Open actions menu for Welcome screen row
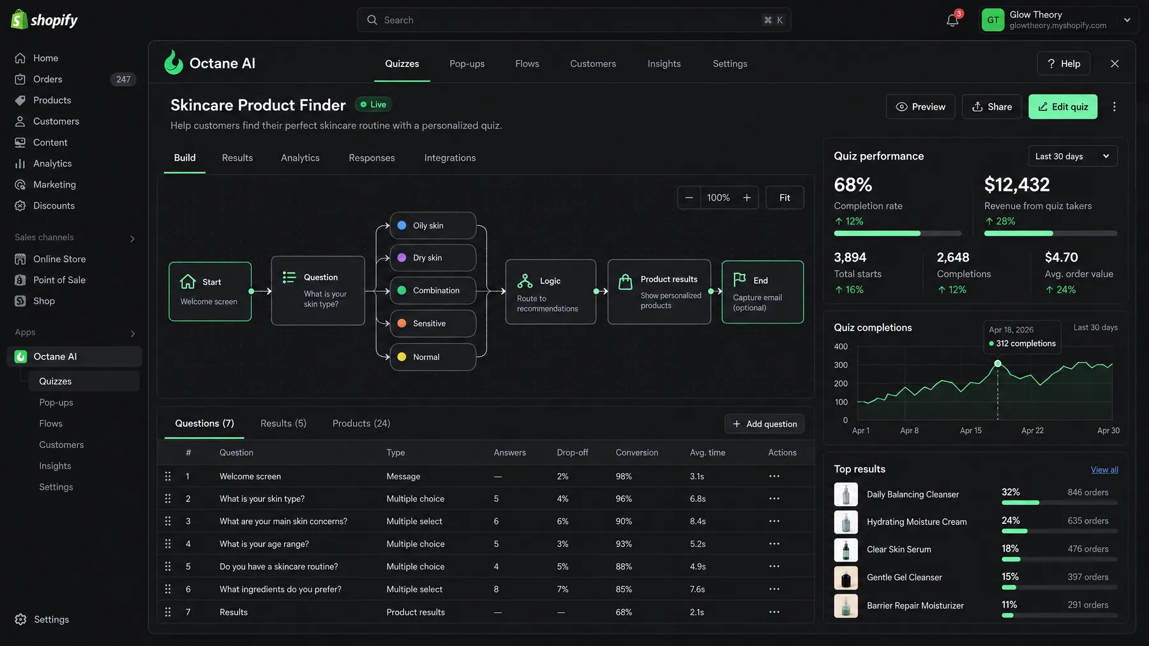The image size is (1149, 646). point(774,476)
